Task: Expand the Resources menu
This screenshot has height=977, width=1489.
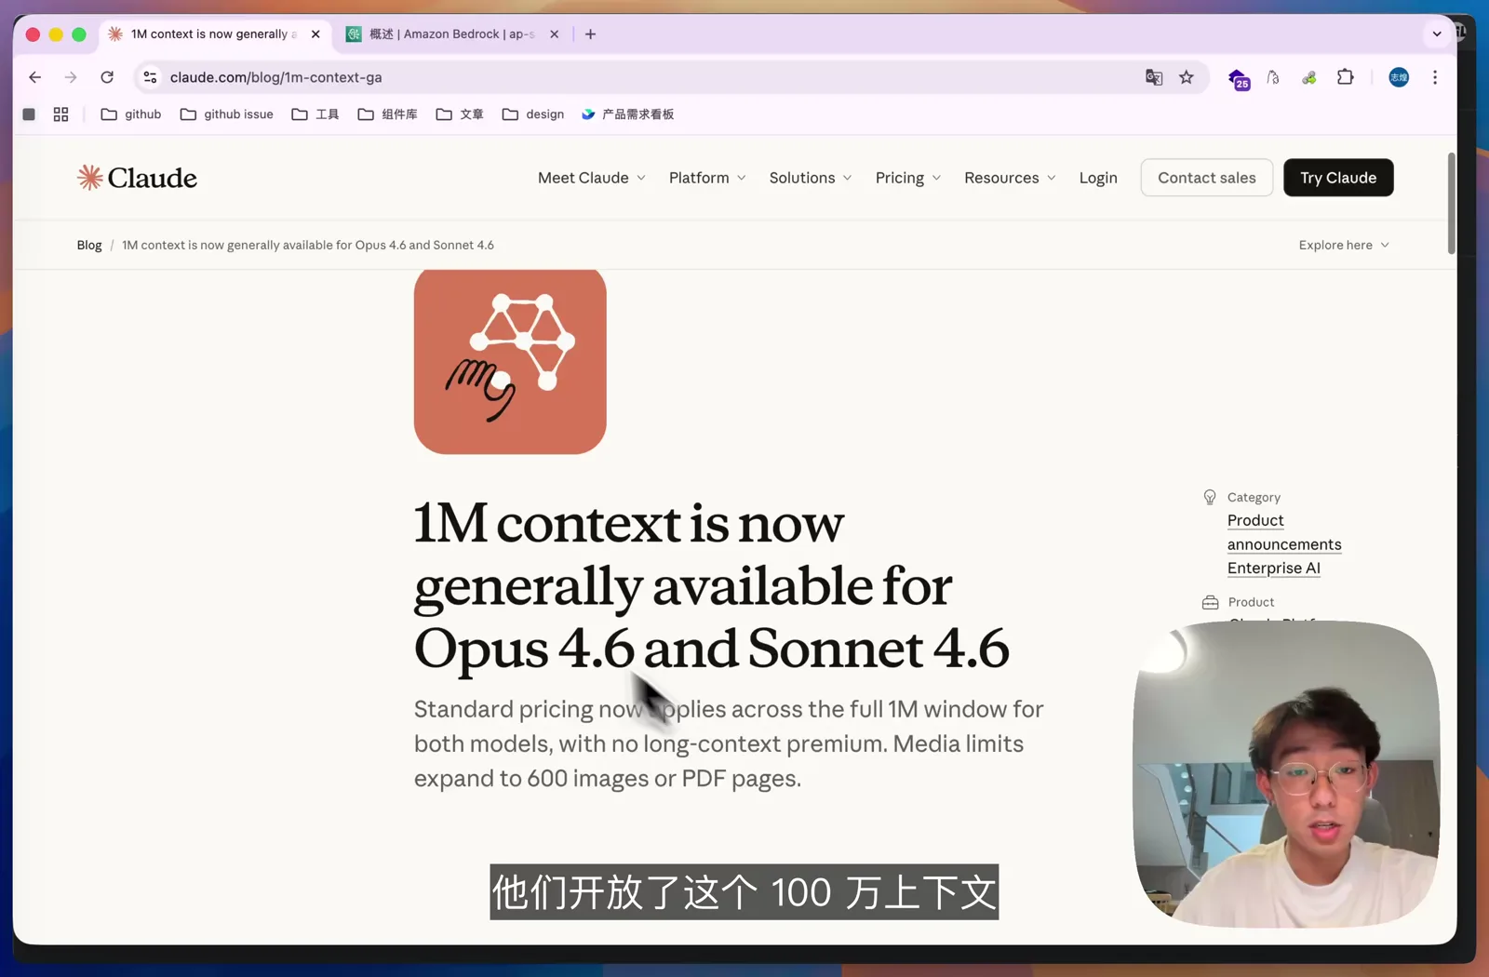Action: coord(1010,178)
